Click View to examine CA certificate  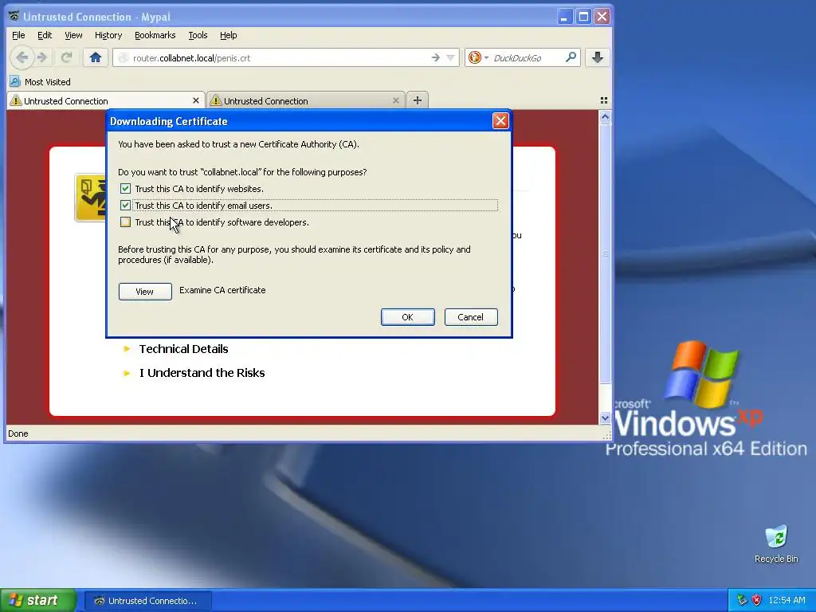pos(145,292)
